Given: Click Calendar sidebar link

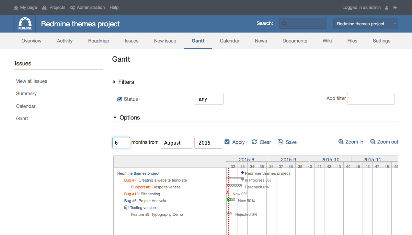Looking at the screenshot, I should pos(26,106).
